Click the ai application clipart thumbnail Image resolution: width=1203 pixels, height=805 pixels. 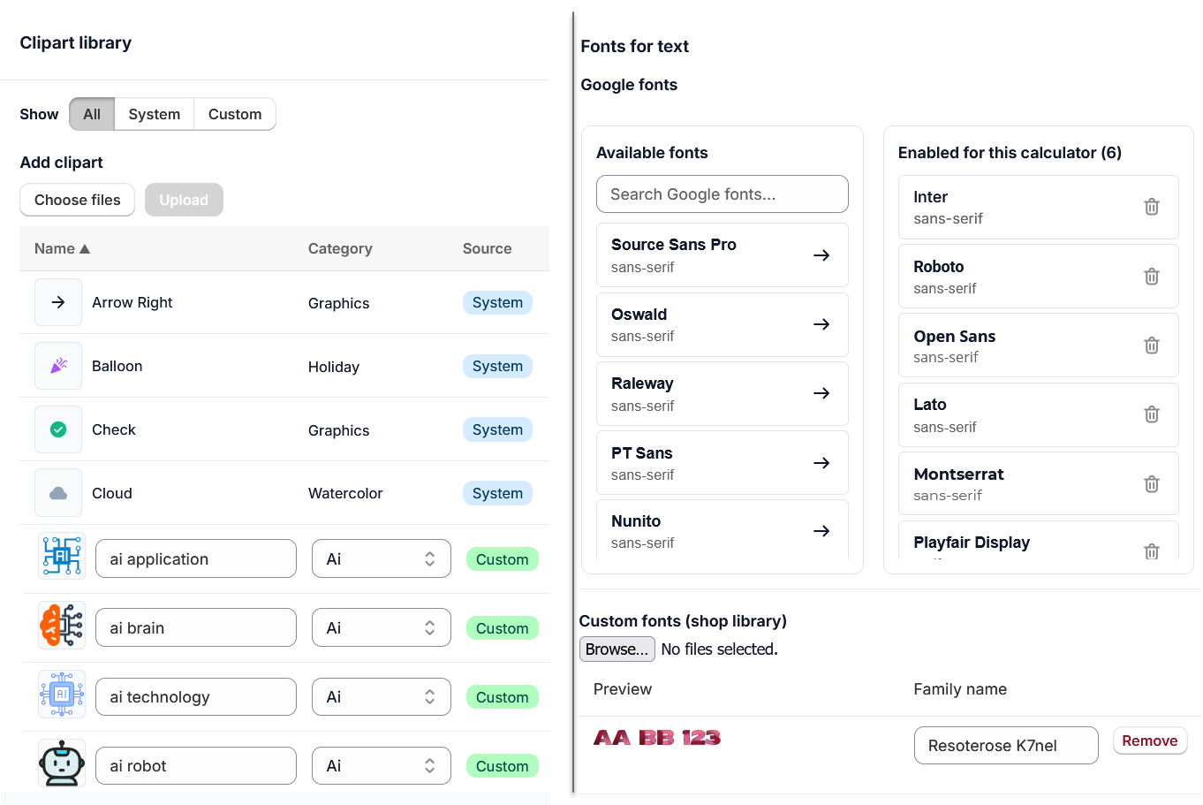[x=62, y=556]
